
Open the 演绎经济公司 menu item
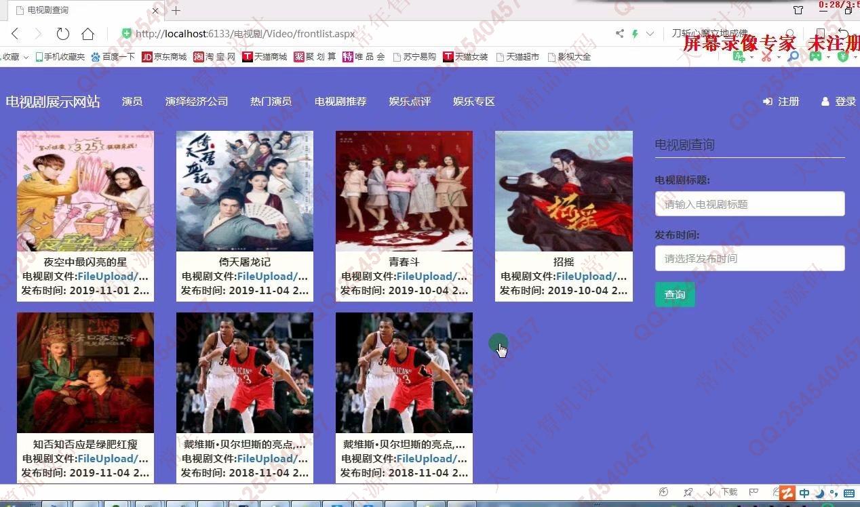(x=197, y=102)
